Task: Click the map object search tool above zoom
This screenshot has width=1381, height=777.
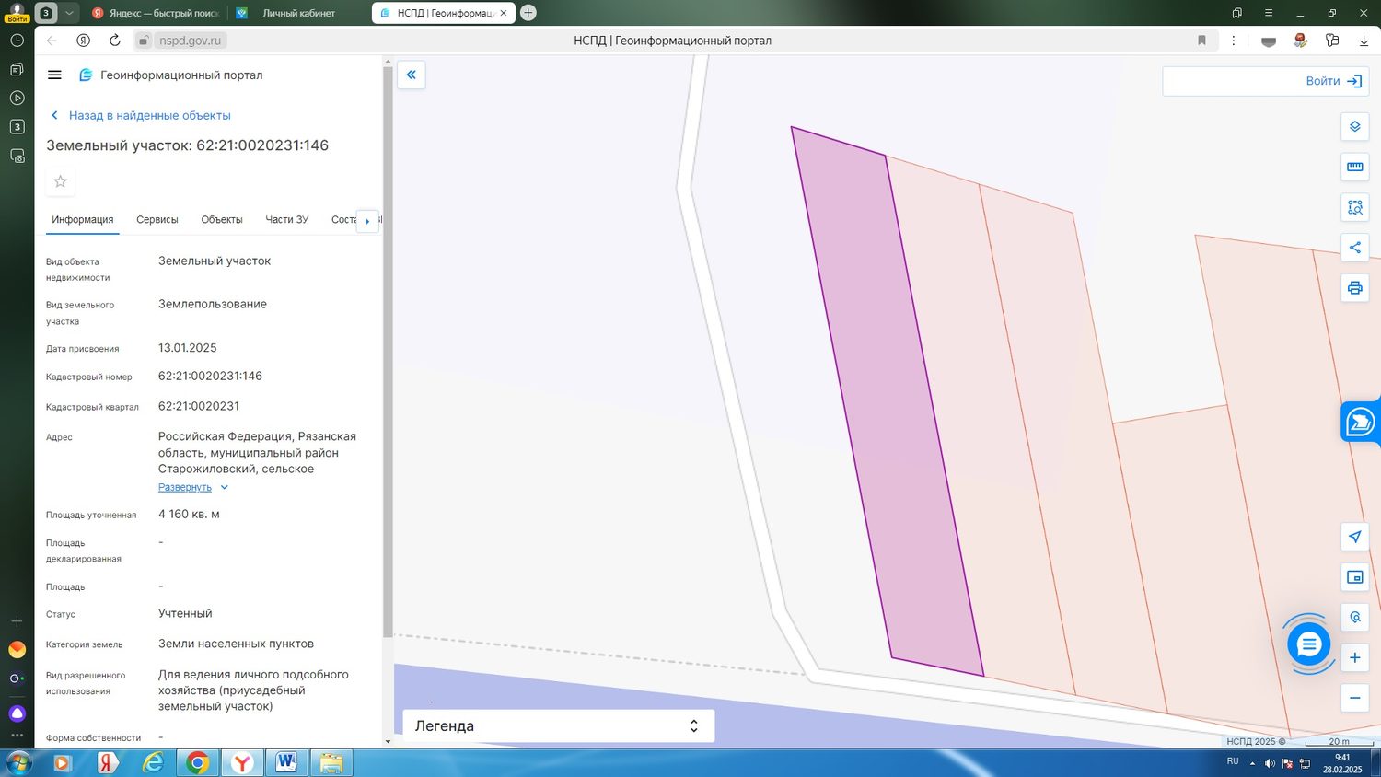Action: point(1354,617)
